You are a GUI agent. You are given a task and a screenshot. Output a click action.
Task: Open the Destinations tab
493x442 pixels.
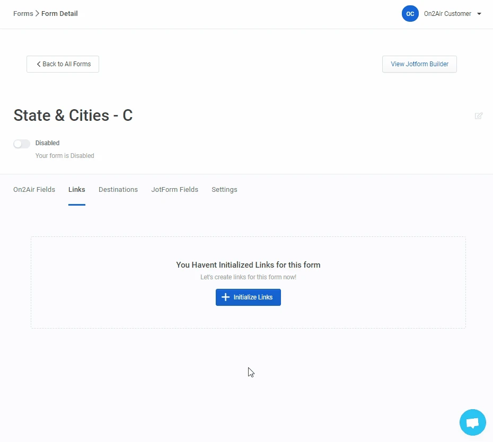click(x=118, y=190)
